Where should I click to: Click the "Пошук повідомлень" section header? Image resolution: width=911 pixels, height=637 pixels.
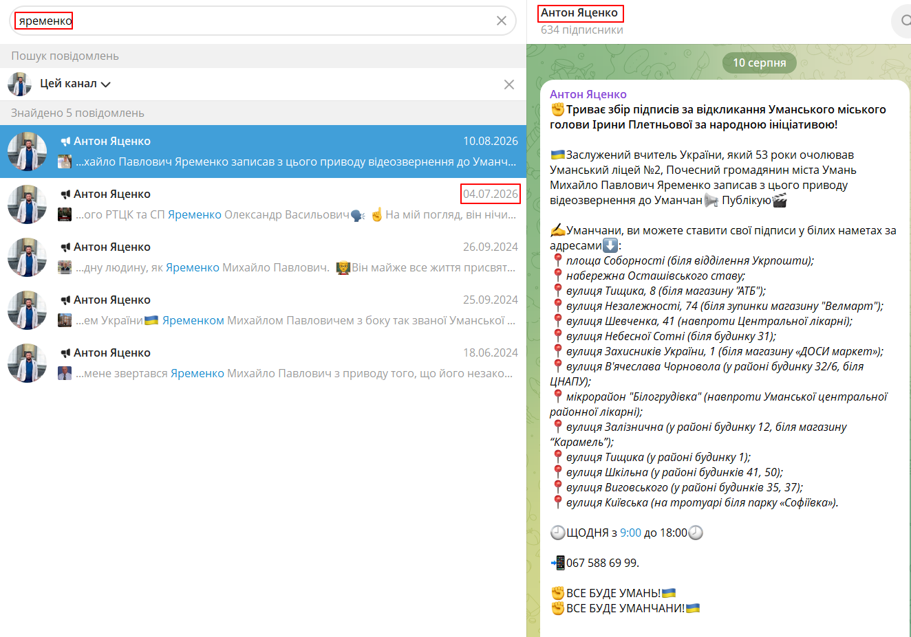pyautogui.click(x=65, y=56)
